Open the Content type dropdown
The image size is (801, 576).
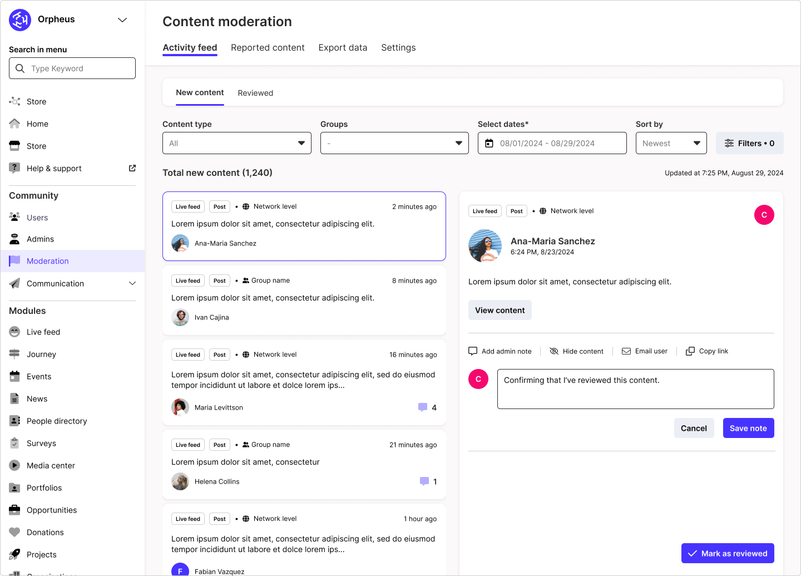236,143
